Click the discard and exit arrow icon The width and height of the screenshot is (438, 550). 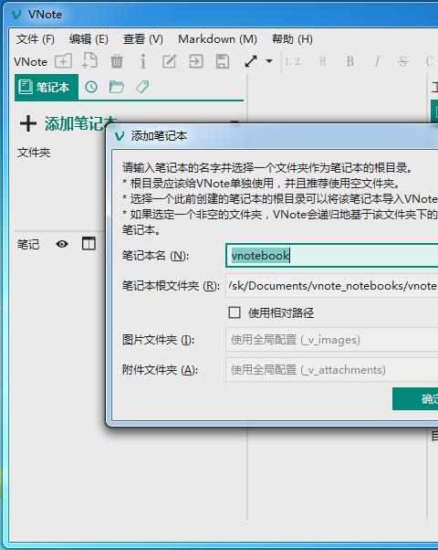196,61
